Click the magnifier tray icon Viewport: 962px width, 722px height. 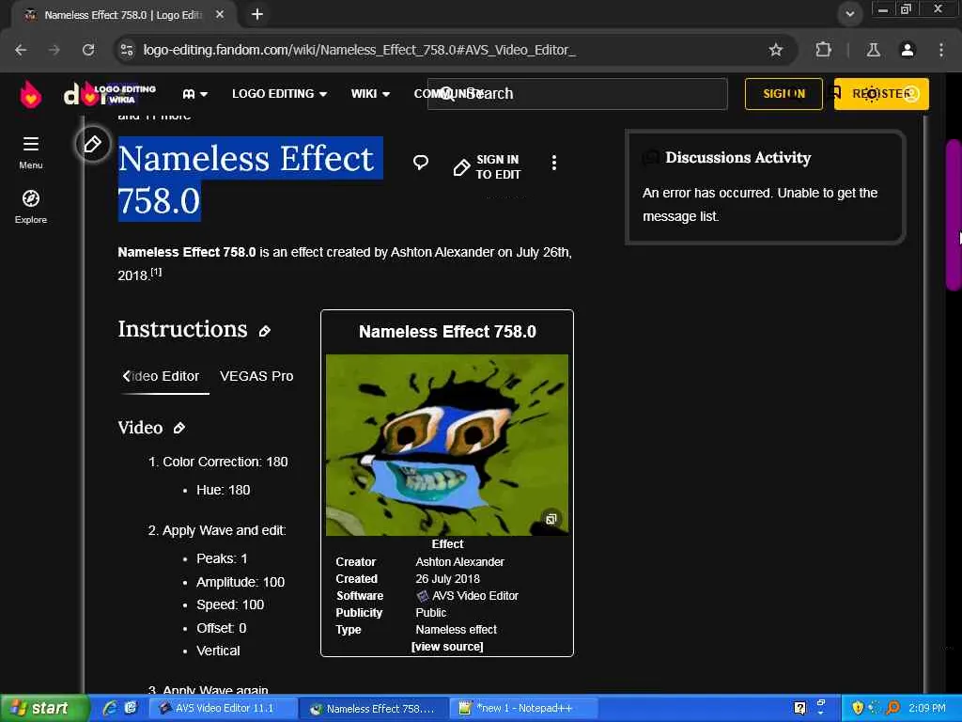tap(892, 708)
